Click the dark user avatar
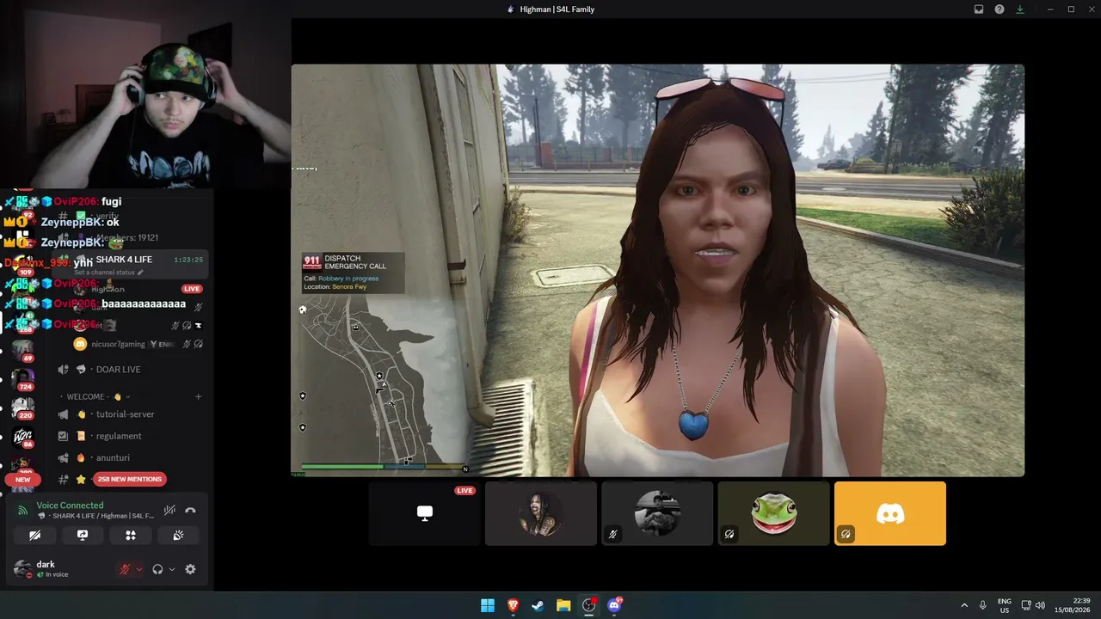Screen dimensions: 1101x619 point(22,569)
